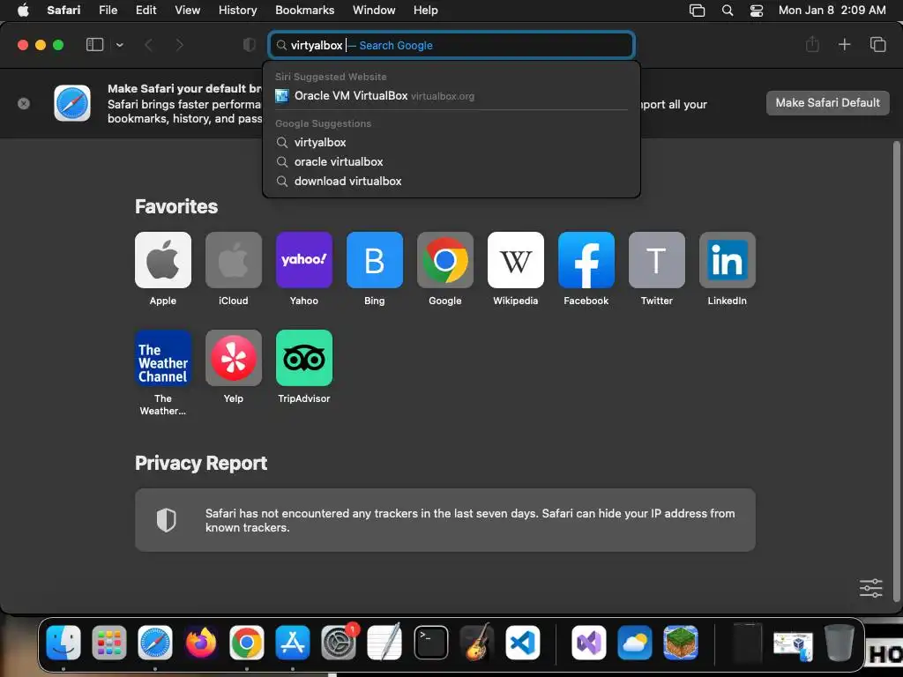Open the TripAdvisor favorite
Viewport: 903px width, 677px height.
(304, 358)
